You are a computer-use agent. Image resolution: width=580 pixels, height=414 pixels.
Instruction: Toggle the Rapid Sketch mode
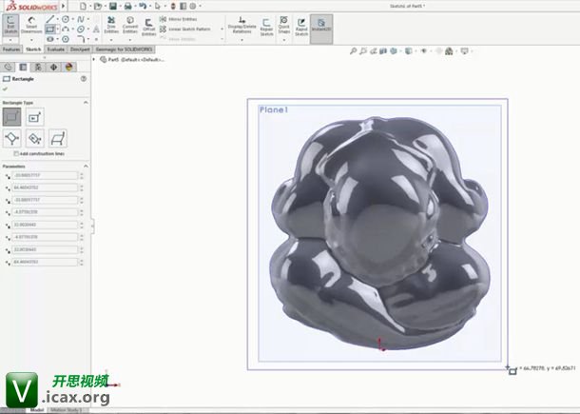(x=301, y=26)
